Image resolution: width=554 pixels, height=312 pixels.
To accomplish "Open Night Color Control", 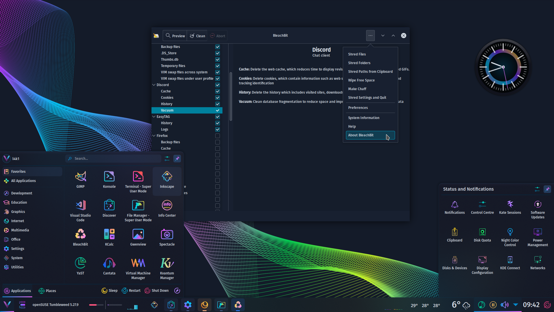I will tap(510, 237).
